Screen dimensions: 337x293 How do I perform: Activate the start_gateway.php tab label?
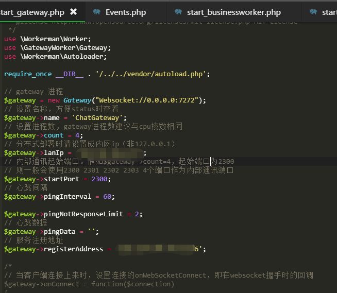pyautogui.click(x=32, y=12)
